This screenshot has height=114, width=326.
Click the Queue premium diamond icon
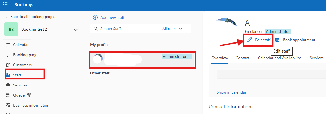click(29, 95)
